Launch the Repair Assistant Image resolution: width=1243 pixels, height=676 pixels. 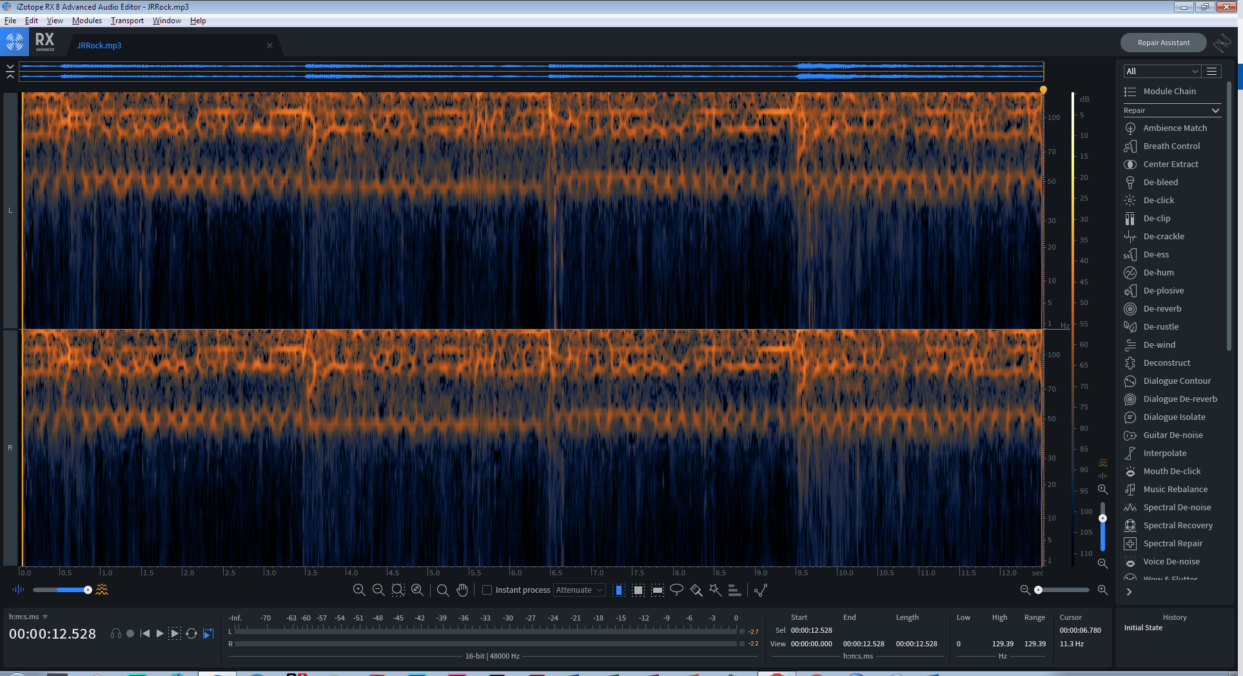click(x=1163, y=43)
